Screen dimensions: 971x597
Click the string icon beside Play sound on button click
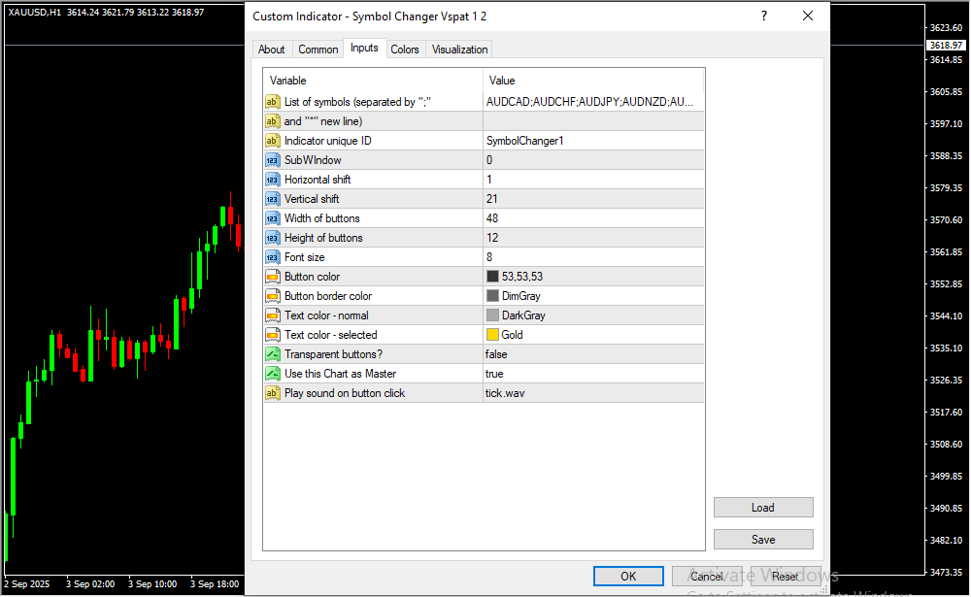click(x=272, y=393)
